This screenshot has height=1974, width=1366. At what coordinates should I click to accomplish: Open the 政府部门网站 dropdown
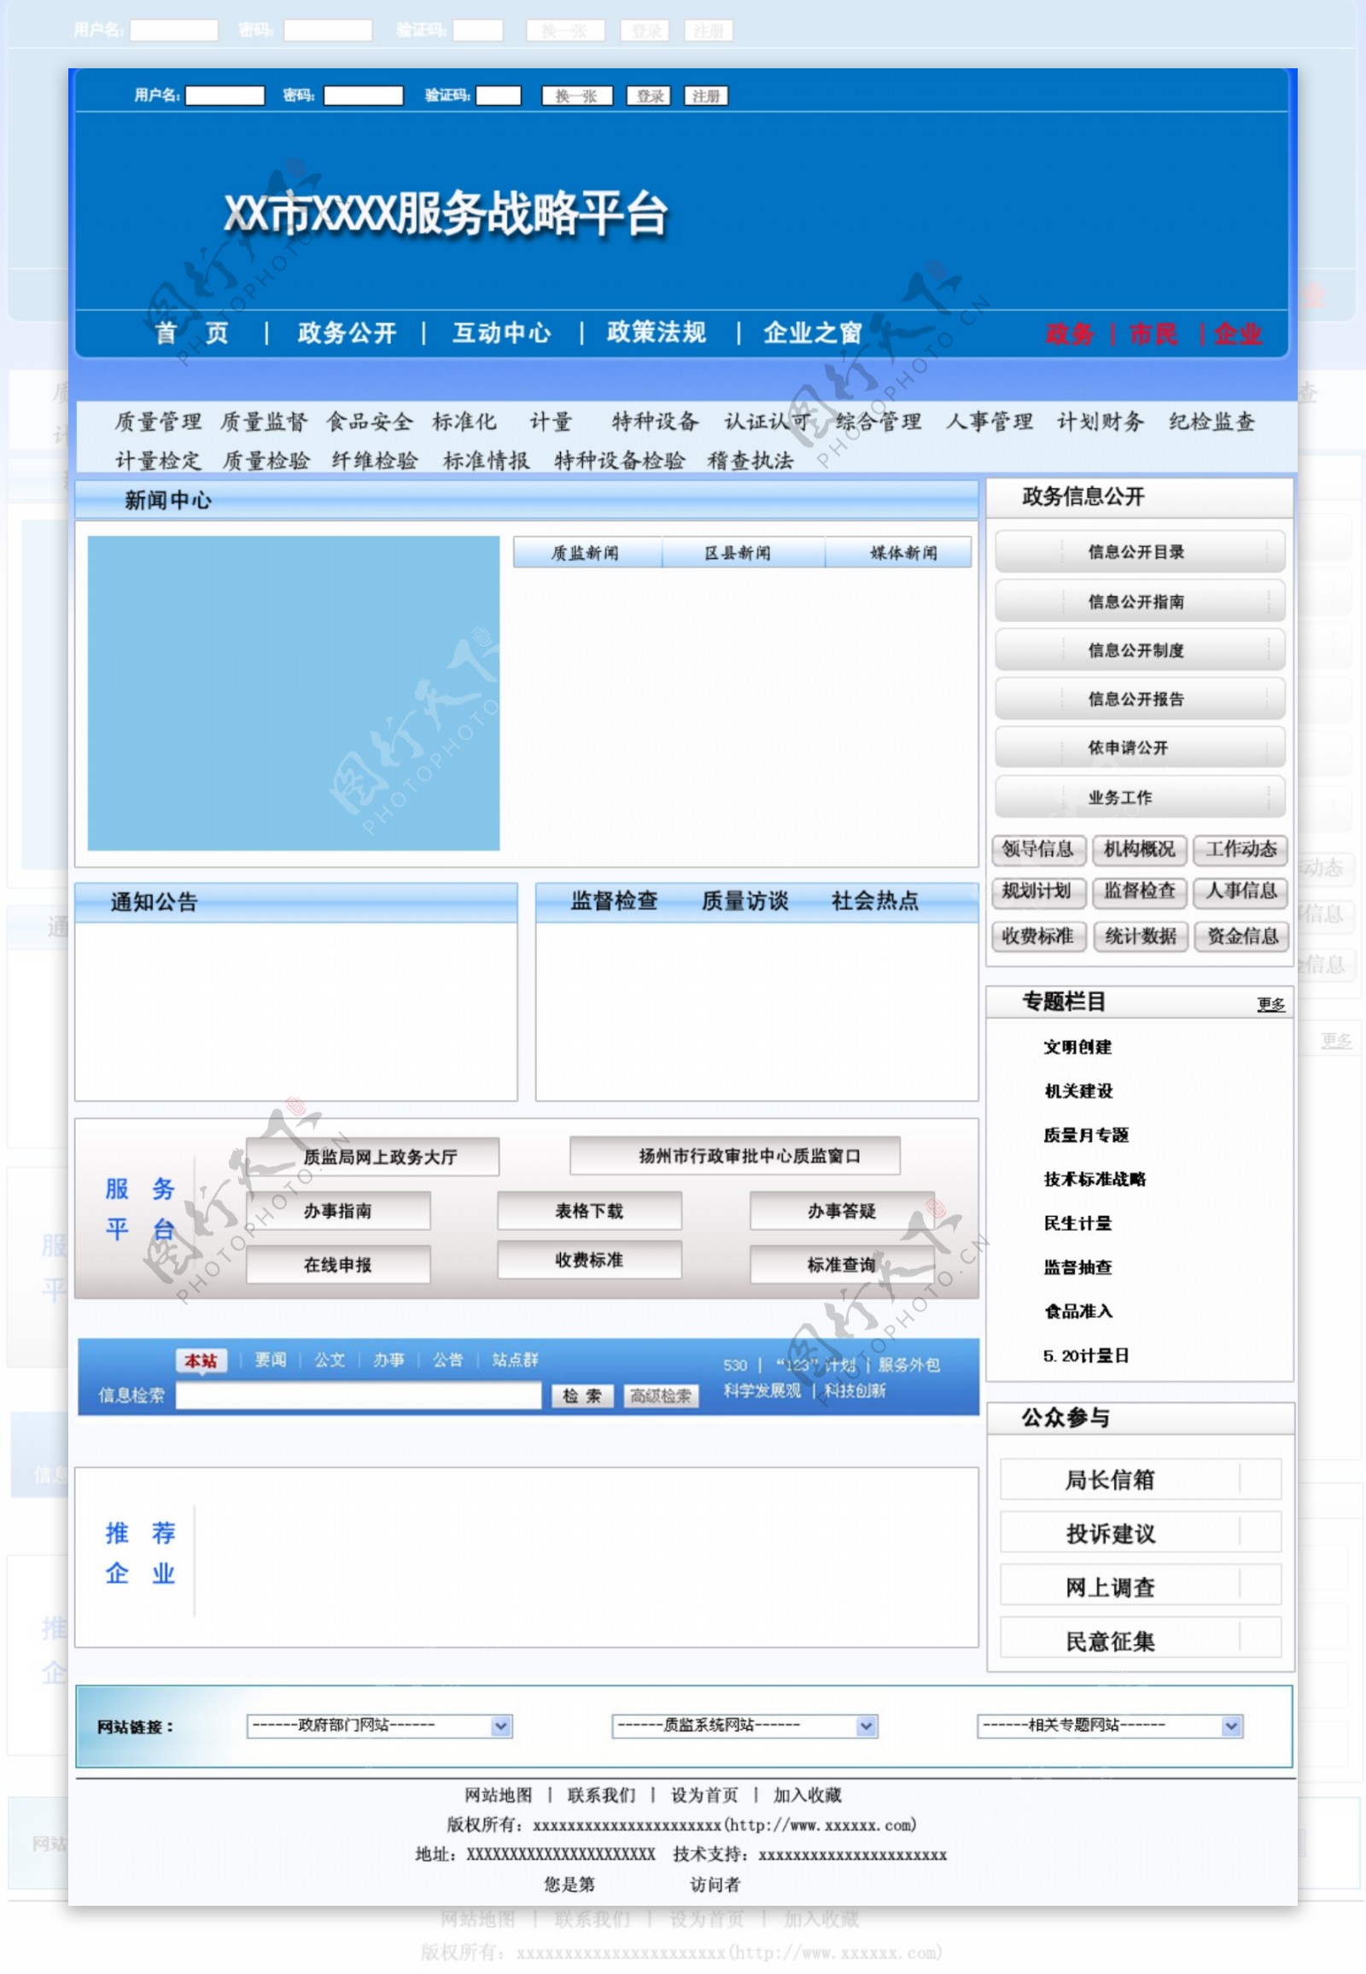379,1725
